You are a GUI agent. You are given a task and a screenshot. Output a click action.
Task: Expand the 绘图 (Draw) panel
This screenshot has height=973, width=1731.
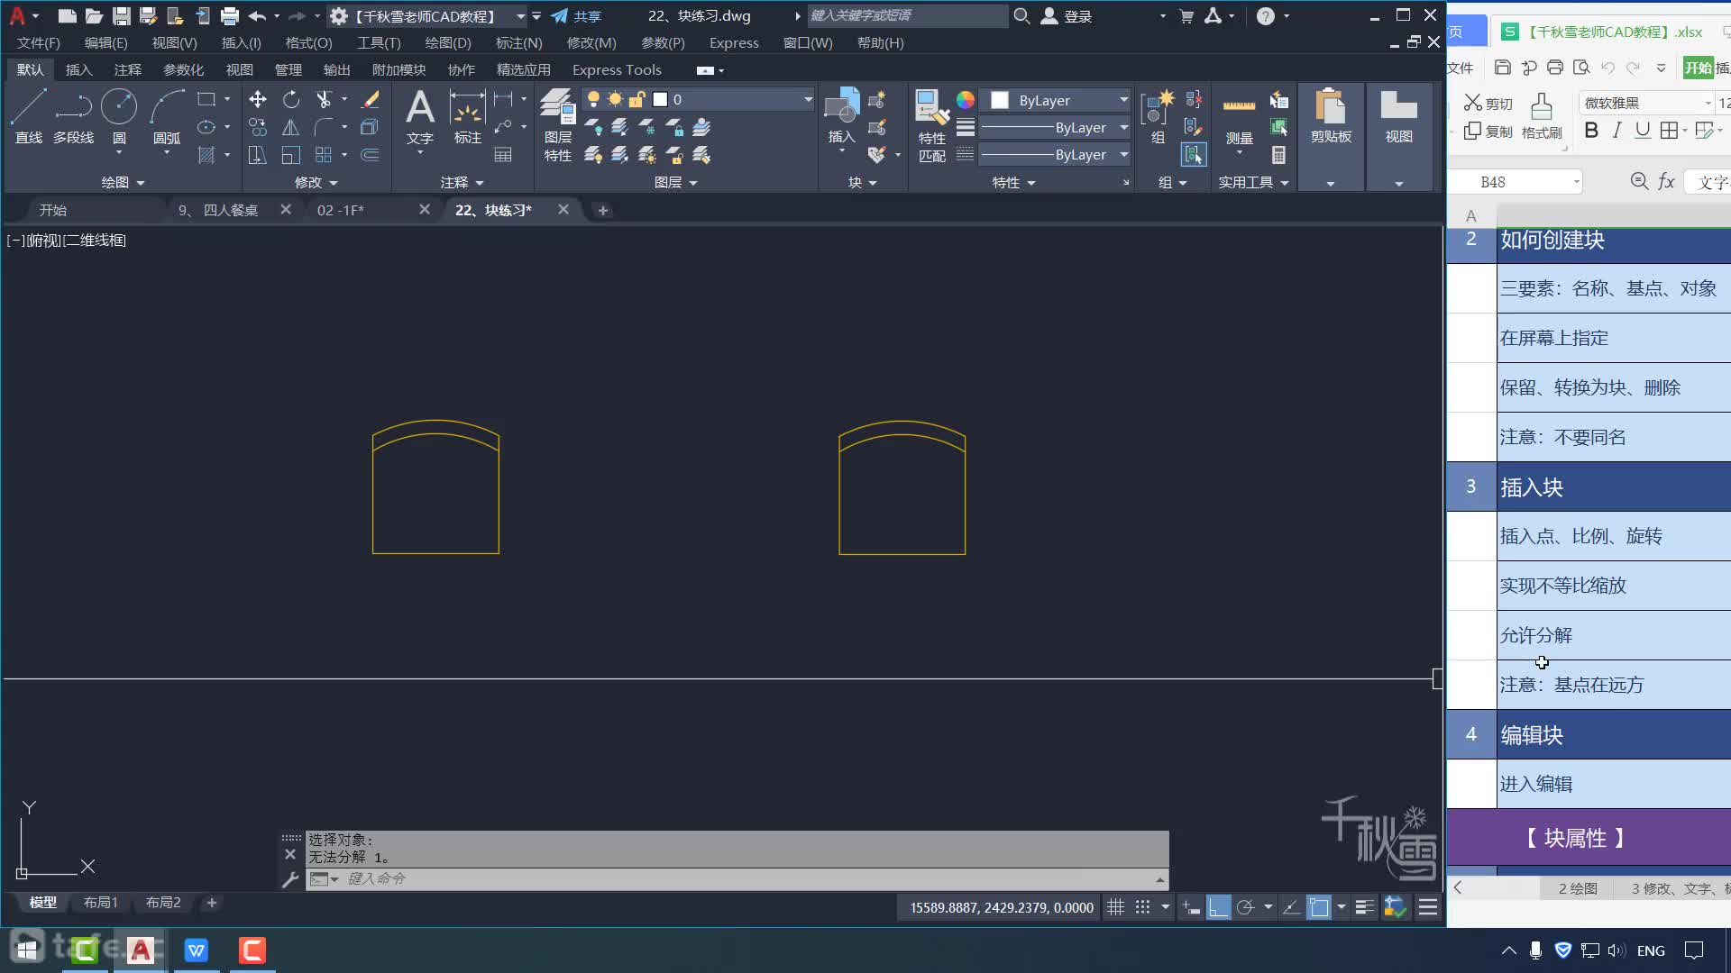coord(123,182)
